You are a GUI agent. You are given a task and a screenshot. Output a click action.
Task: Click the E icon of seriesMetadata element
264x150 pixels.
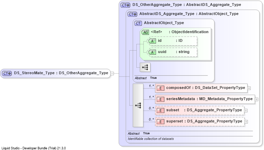point(161,99)
